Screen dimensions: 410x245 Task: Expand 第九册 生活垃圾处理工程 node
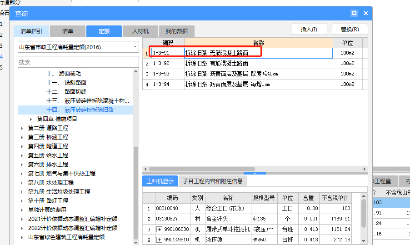[x=22, y=192]
